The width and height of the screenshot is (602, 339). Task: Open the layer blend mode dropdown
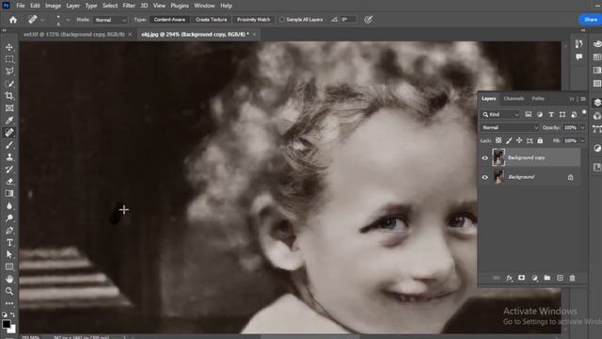[x=510, y=128]
